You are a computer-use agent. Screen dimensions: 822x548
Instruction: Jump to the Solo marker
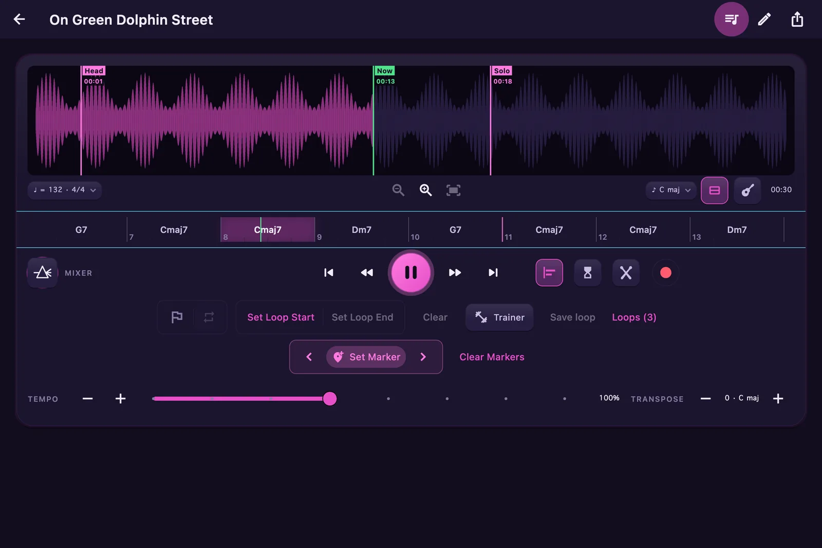[502, 71]
